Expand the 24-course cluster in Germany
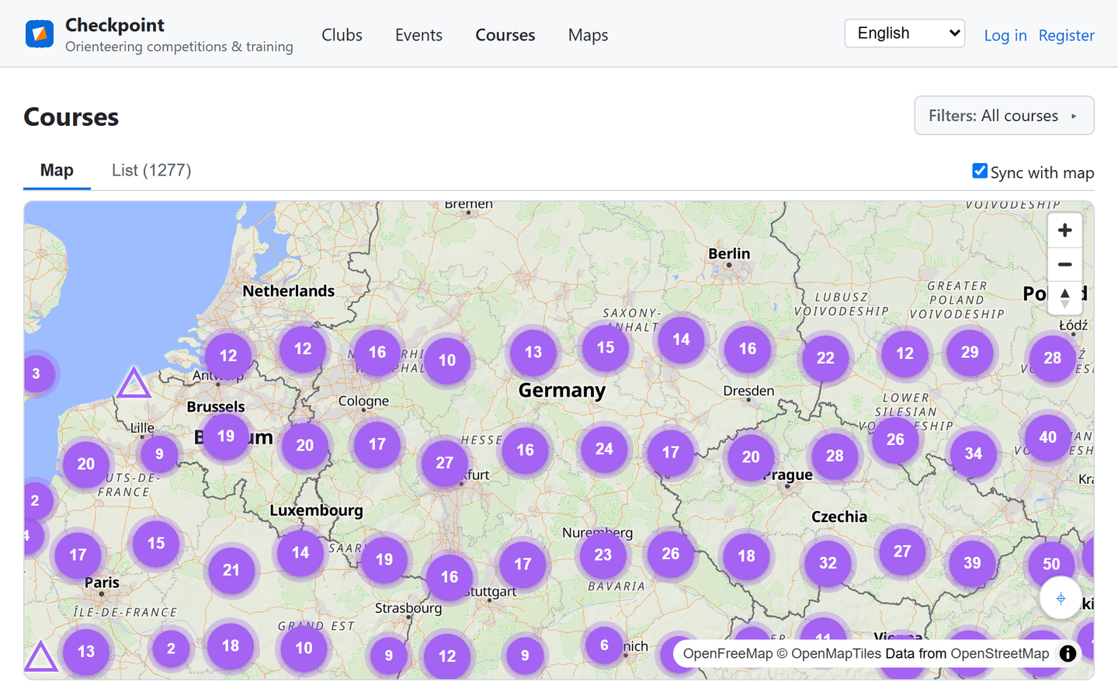 [604, 449]
